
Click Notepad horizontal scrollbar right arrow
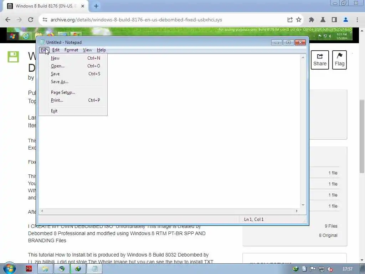pyautogui.click(x=297, y=211)
